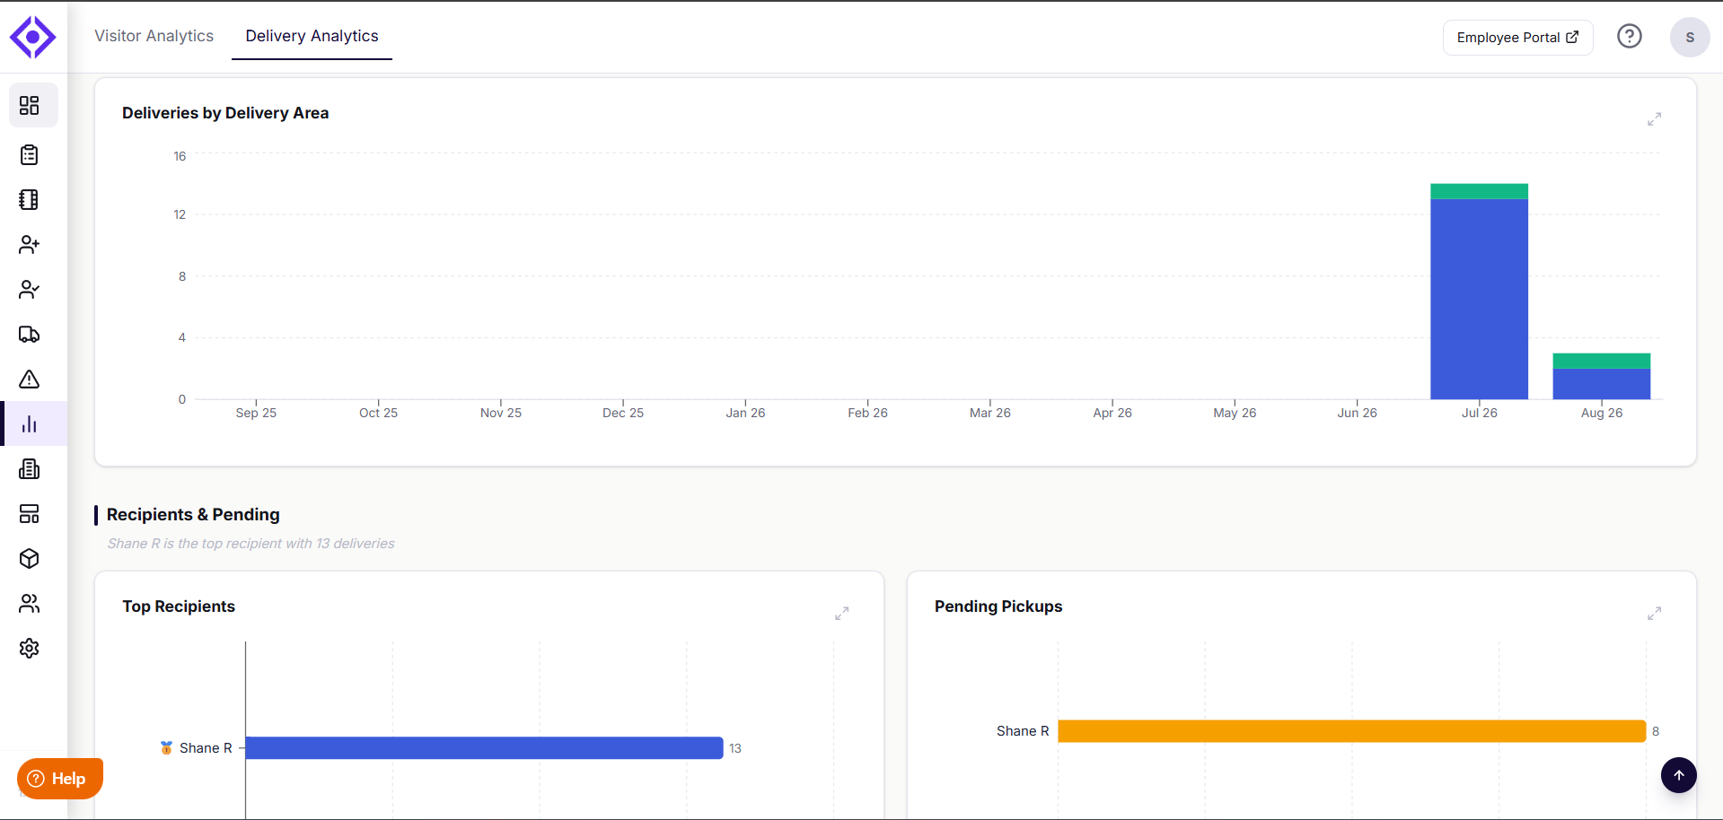1723x820 pixels.
Task: Click Shane R's blue Top Recipients bar
Action: point(484,748)
